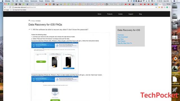Go to Home in site navigation

[99, 14]
